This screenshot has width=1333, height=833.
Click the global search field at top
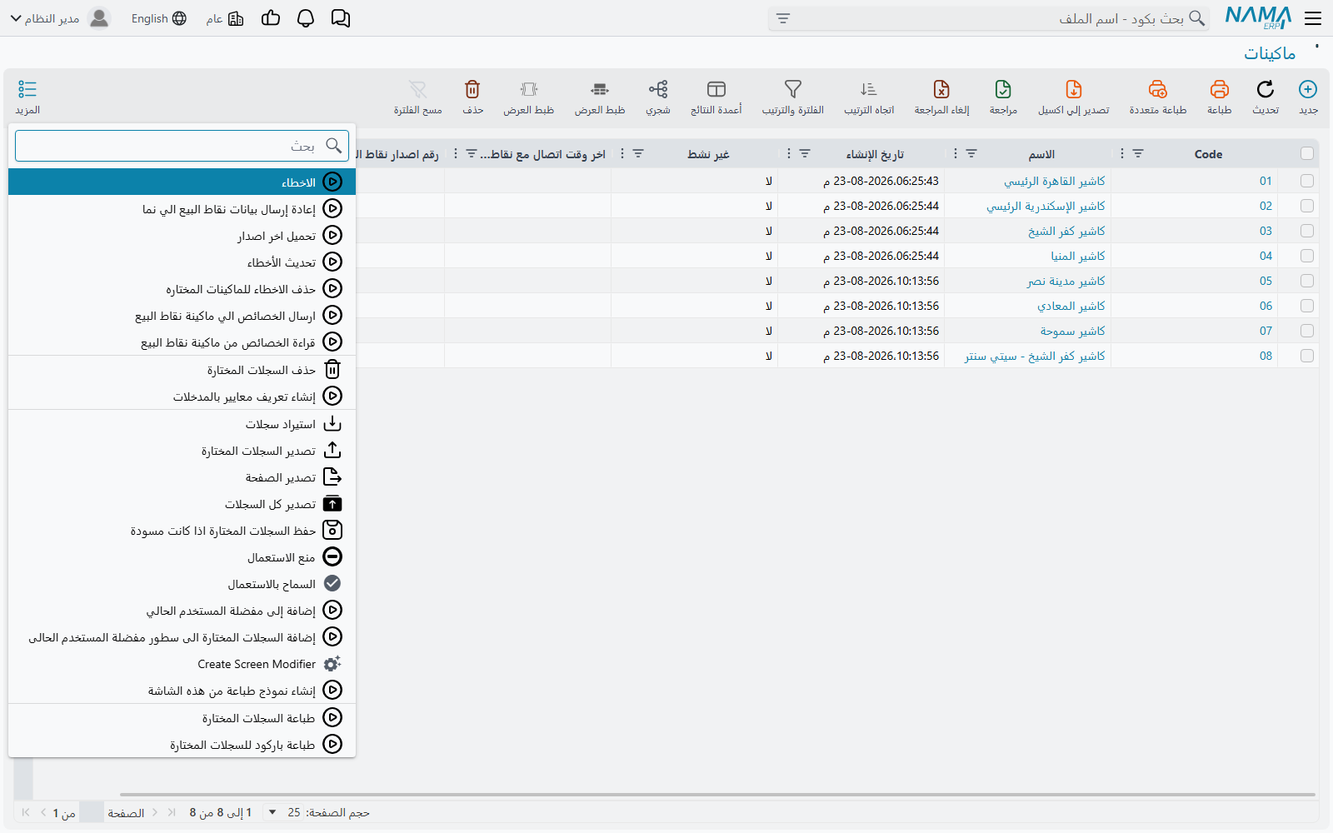click(988, 18)
